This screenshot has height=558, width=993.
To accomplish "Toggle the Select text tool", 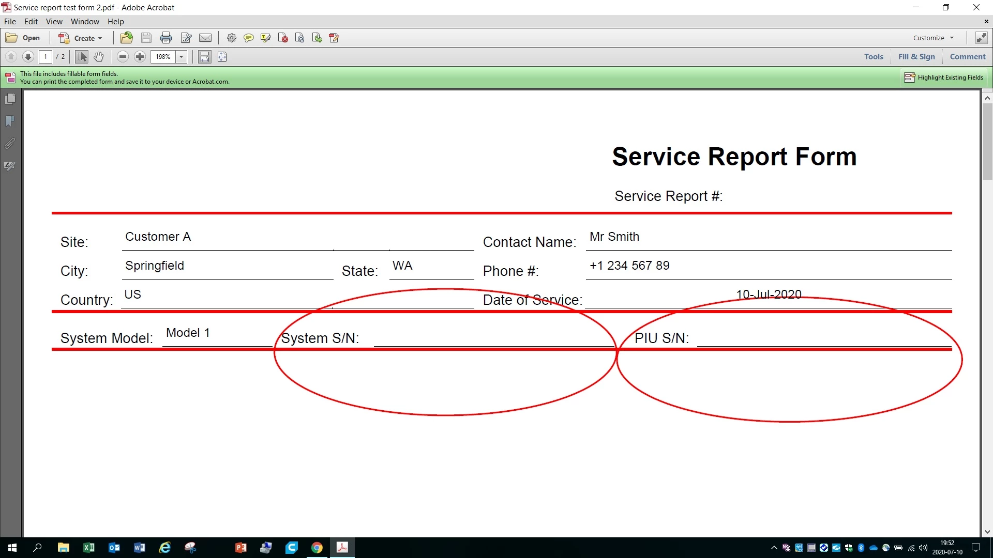I will pos(82,57).
